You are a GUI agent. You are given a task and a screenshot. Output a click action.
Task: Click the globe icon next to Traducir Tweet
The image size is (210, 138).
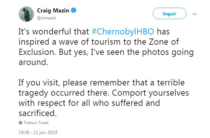click(21, 123)
